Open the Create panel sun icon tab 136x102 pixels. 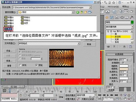coord(107,17)
